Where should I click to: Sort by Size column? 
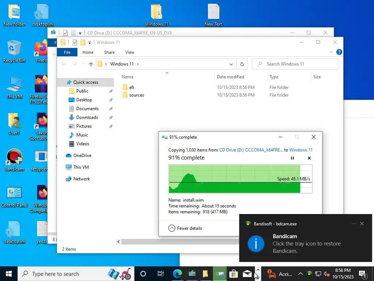click(x=317, y=77)
